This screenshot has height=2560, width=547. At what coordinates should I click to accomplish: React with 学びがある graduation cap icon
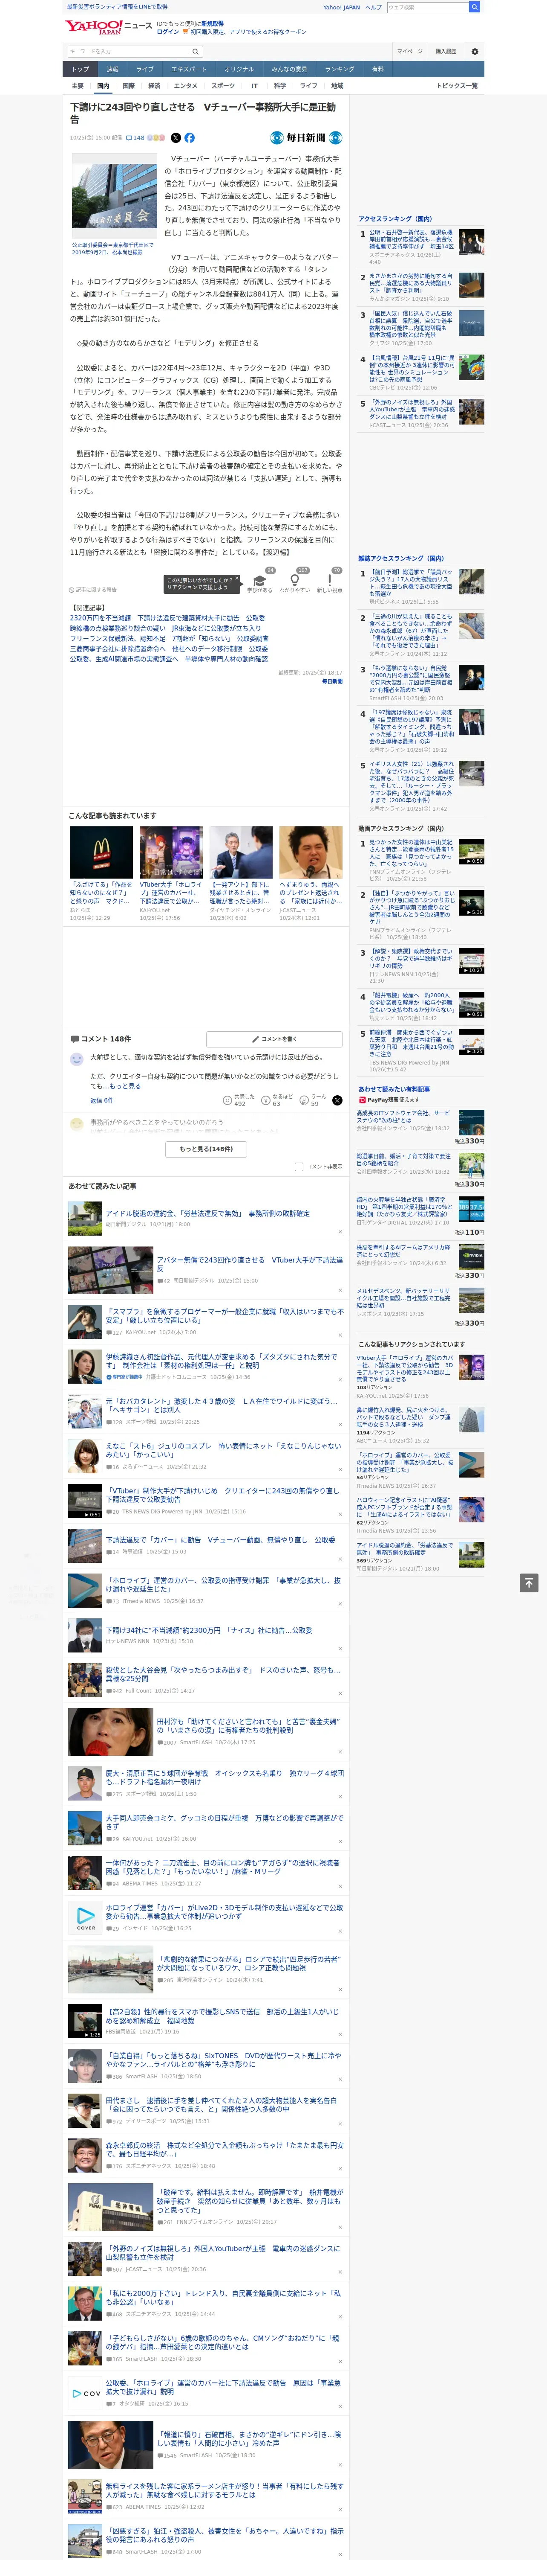pos(260,580)
